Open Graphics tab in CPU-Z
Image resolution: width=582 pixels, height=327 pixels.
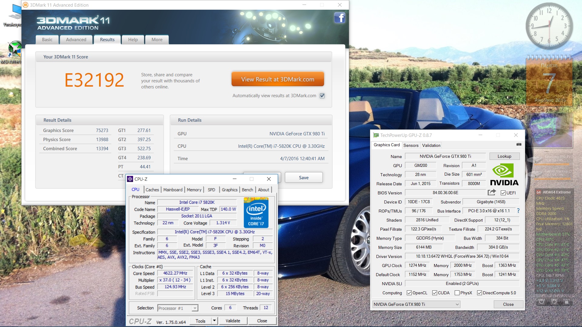point(229,190)
